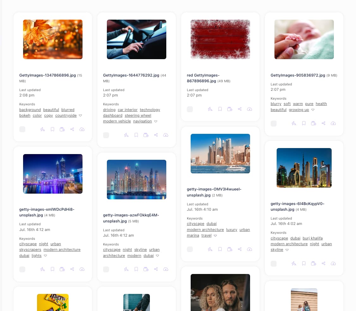Bookmark getty-images-xmlWDcPdHi8-unsplash.jpg
The image size is (356, 311).
point(52,269)
